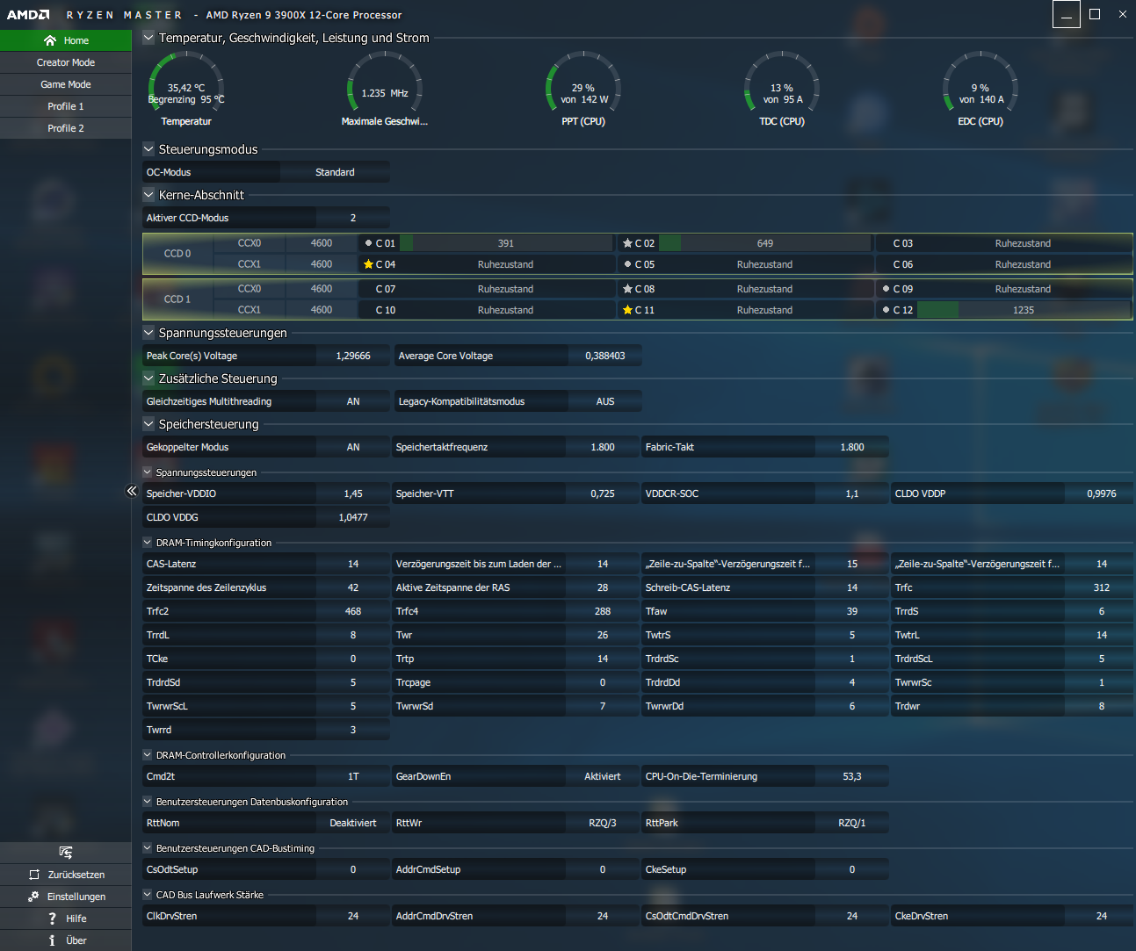The image size is (1136, 951).
Task: Click the Temperatur gauge
Action: 186,88
